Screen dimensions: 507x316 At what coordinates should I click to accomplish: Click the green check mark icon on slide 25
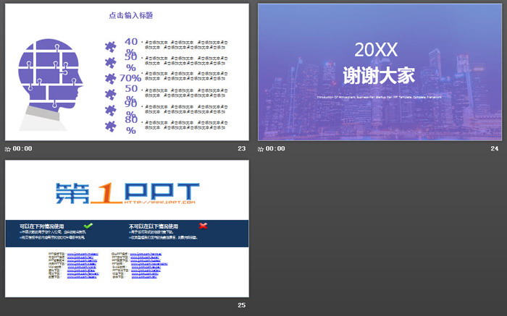point(88,226)
